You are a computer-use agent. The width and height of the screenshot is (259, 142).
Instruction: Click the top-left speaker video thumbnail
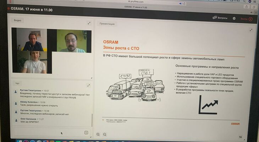(32, 39)
